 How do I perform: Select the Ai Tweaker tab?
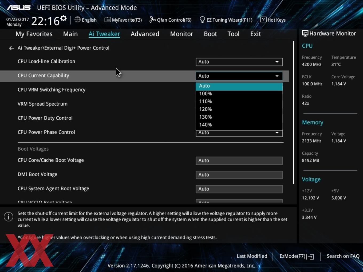[104, 34]
